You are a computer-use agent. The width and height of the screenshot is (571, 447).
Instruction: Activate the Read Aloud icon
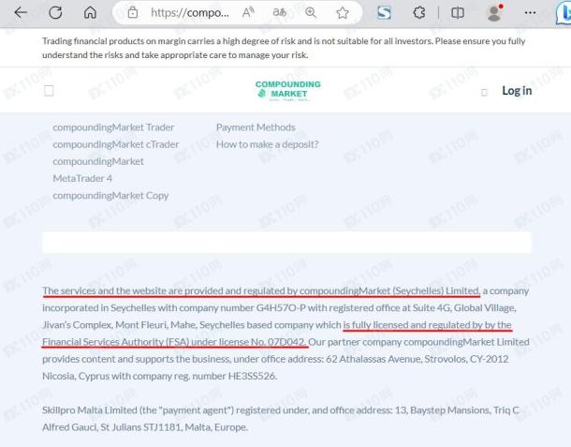click(248, 13)
